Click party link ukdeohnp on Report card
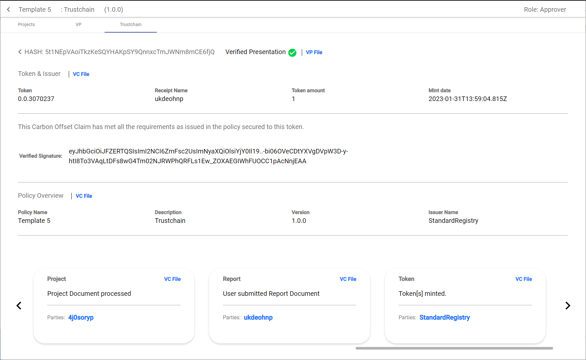This screenshot has height=360, width=586. pyautogui.click(x=258, y=317)
